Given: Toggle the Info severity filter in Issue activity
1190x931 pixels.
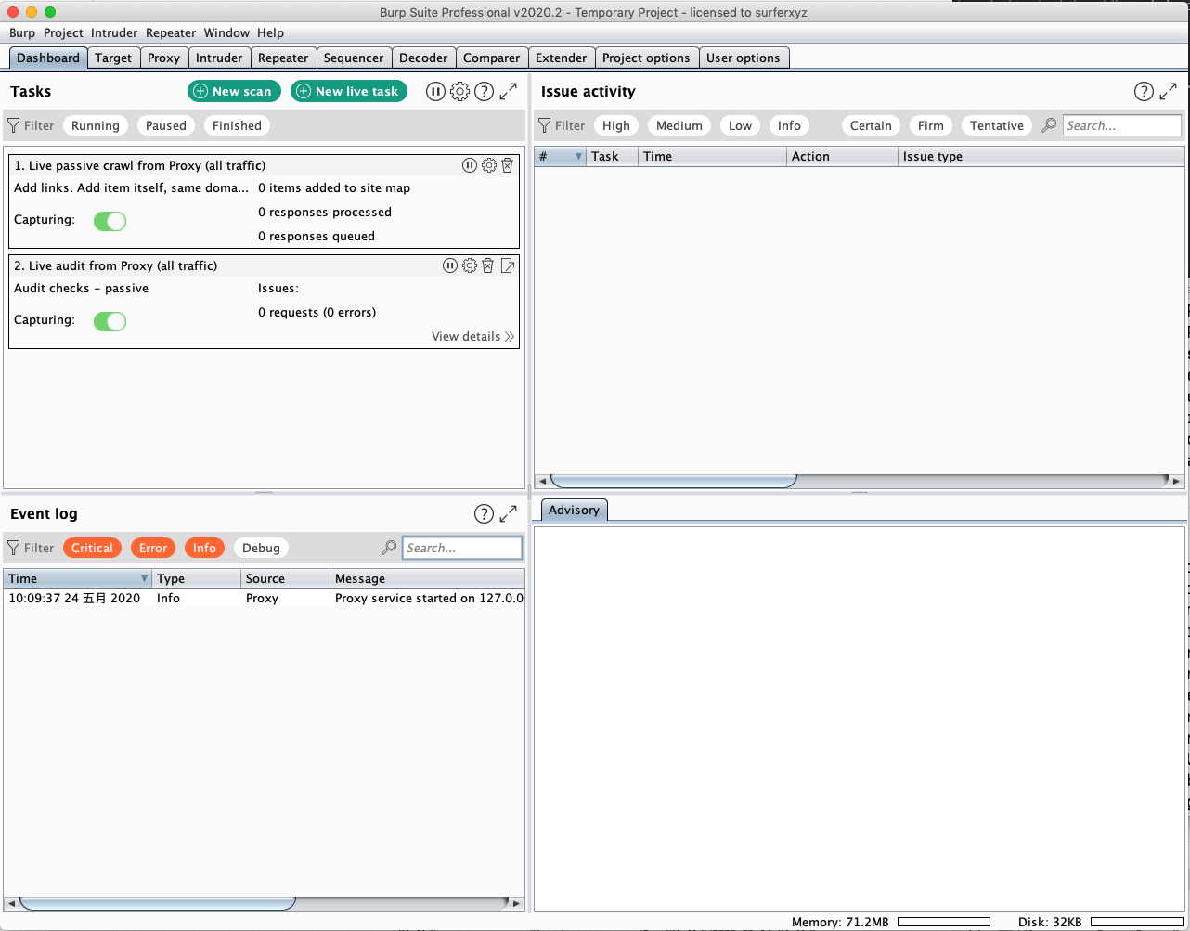Looking at the screenshot, I should click(789, 125).
